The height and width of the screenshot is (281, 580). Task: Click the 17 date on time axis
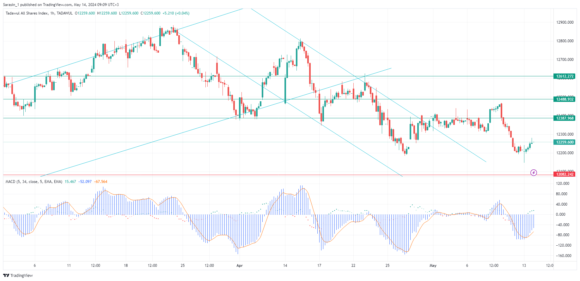point(319,266)
